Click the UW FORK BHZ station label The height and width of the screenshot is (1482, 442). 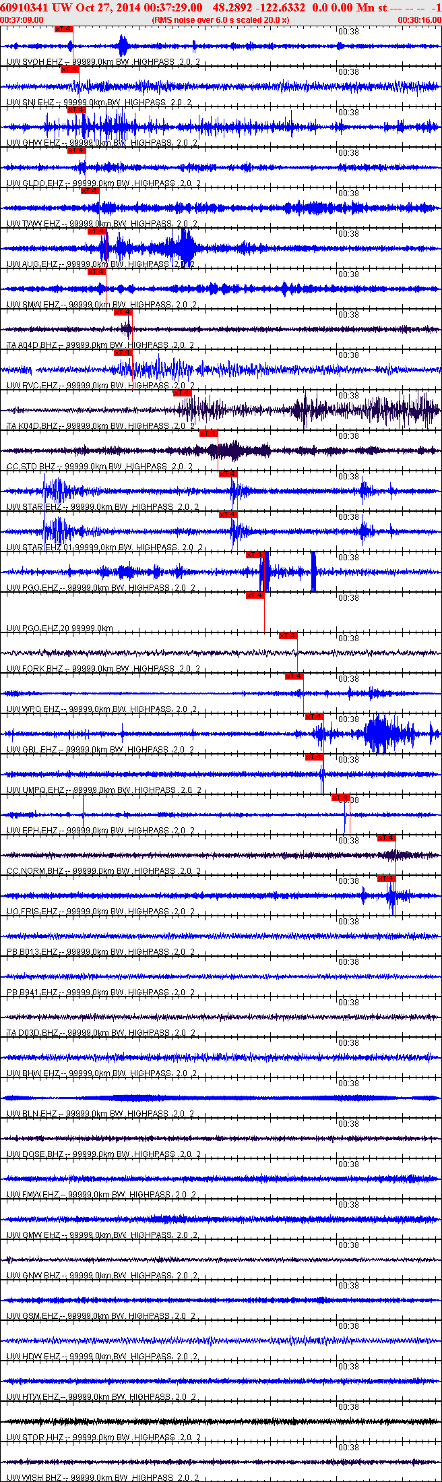[103, 669]
